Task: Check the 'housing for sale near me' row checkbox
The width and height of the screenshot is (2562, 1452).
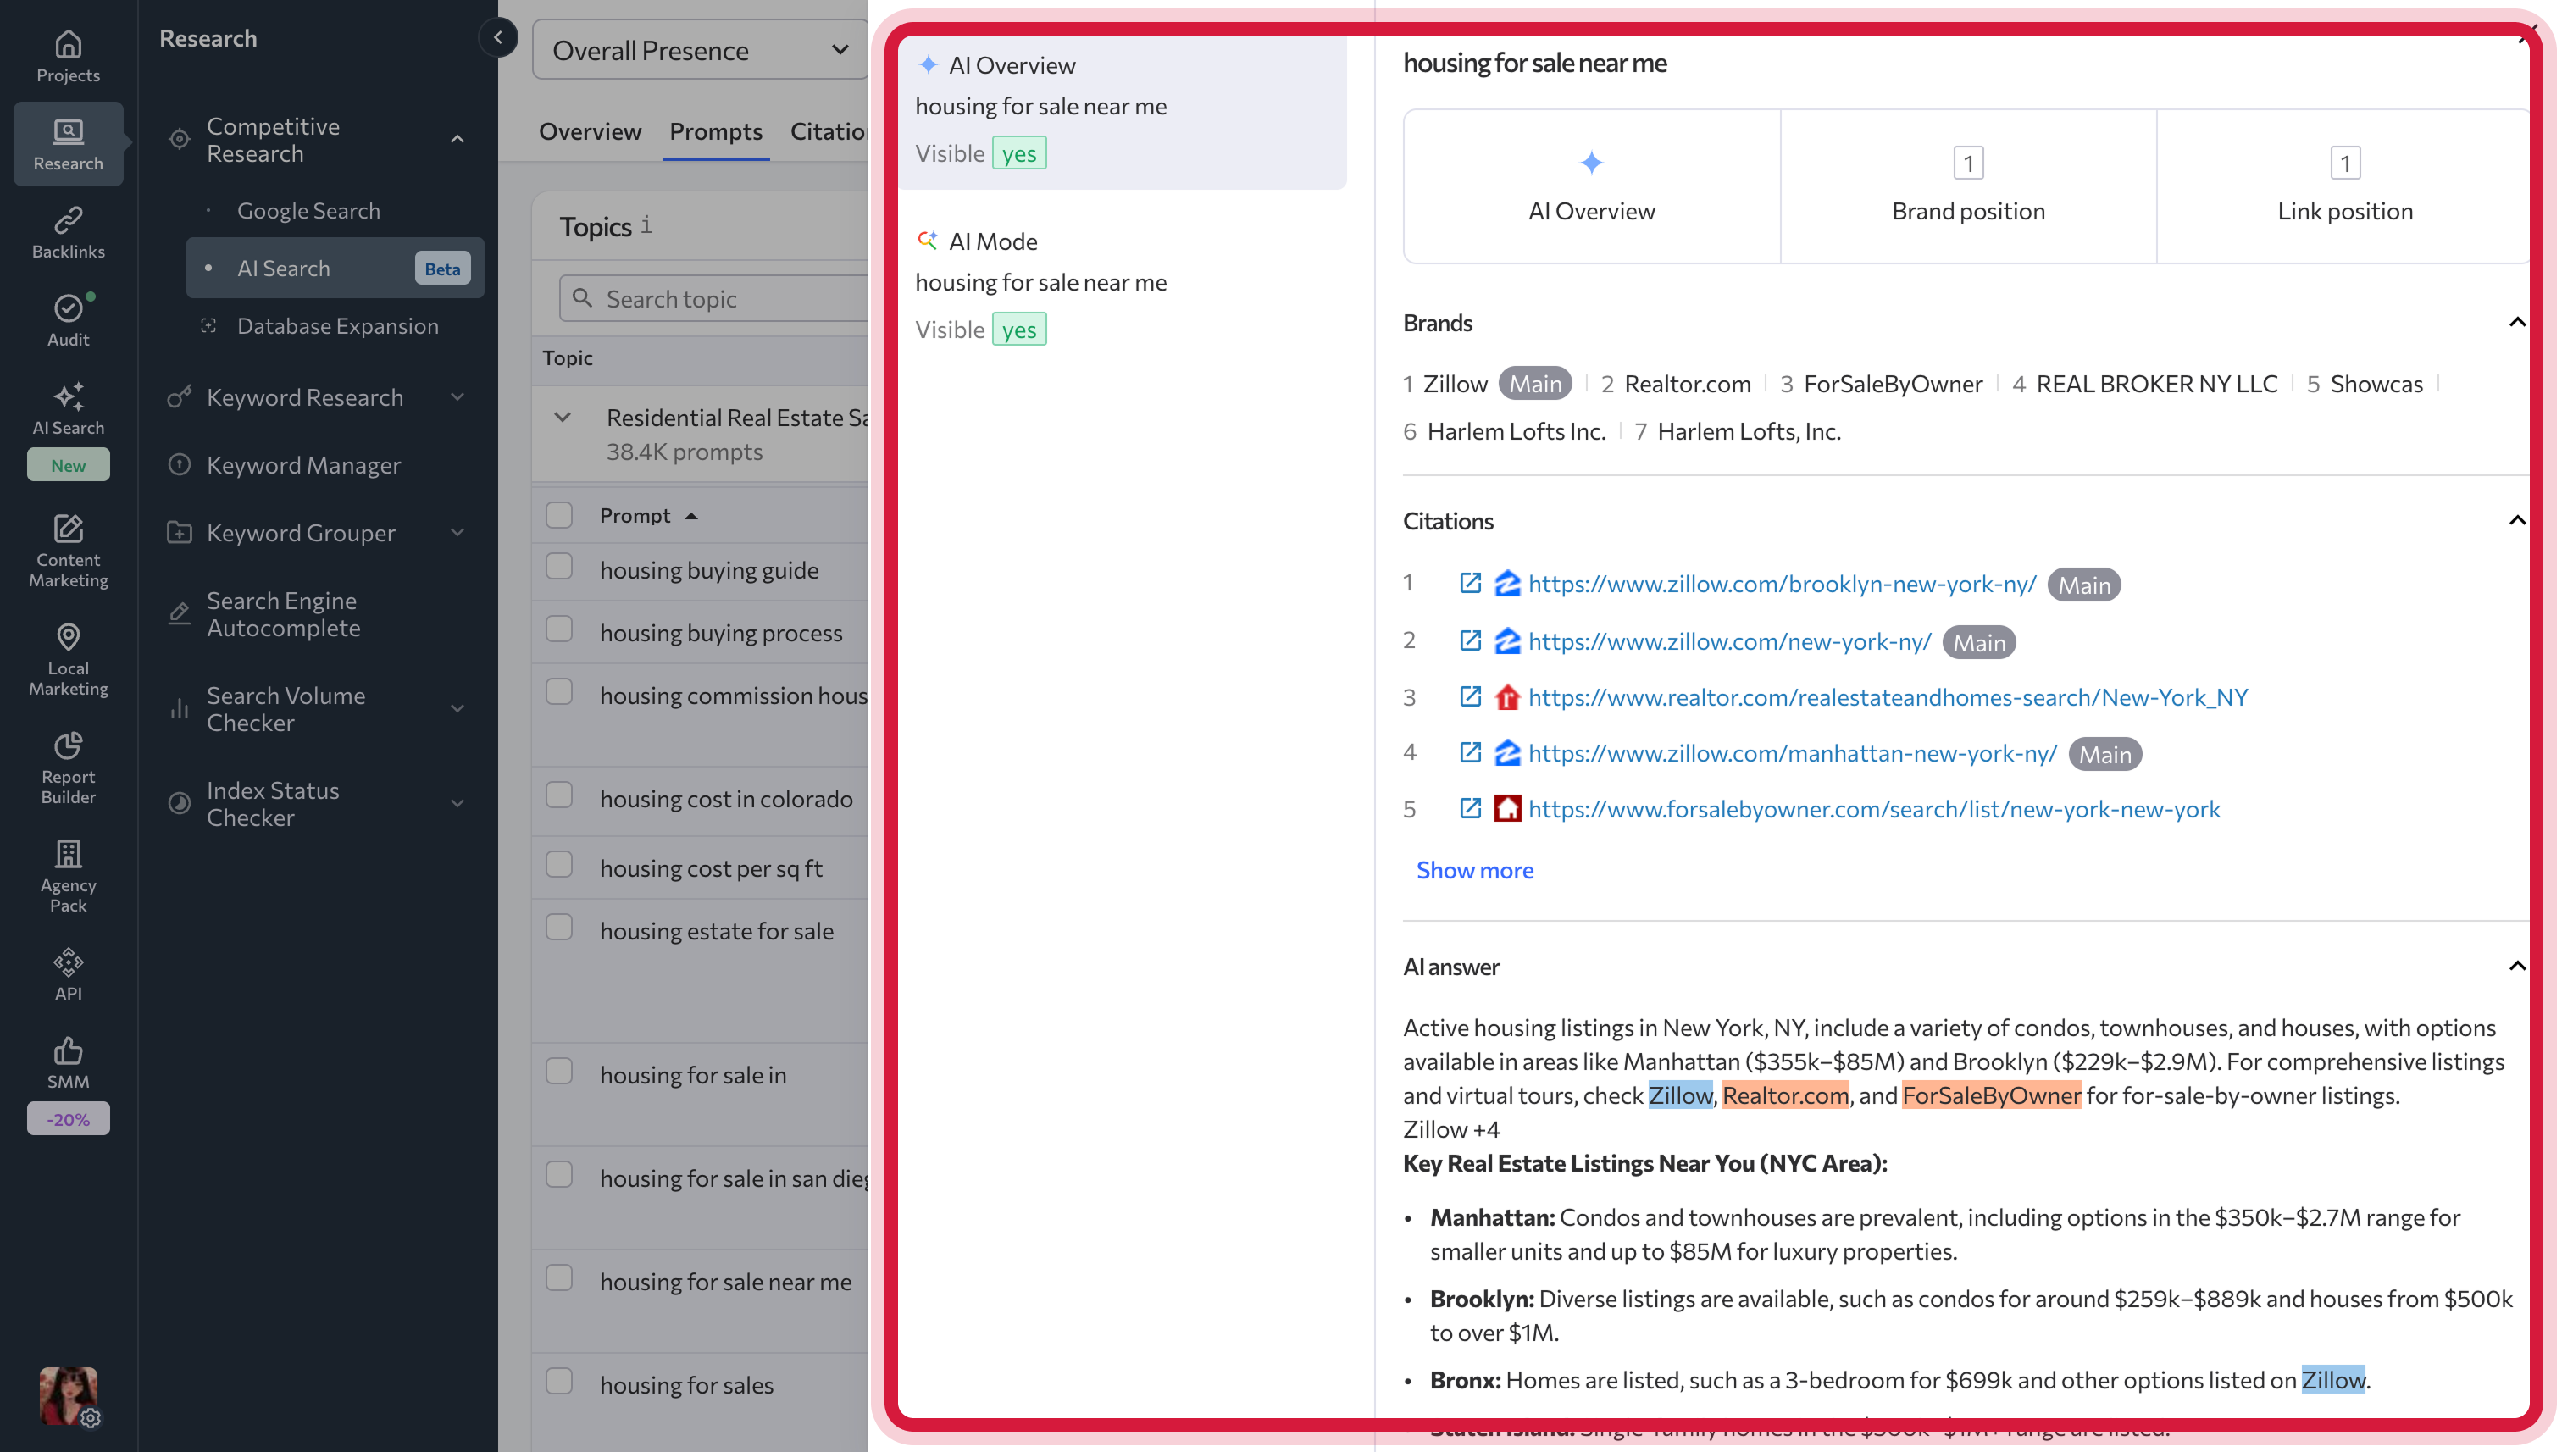Action: pyautogui.click(x=559, y=1278)
